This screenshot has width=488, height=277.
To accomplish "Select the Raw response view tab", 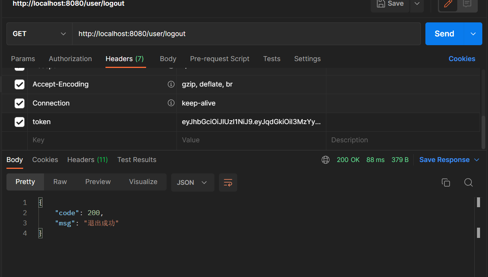I will (60, 182).
